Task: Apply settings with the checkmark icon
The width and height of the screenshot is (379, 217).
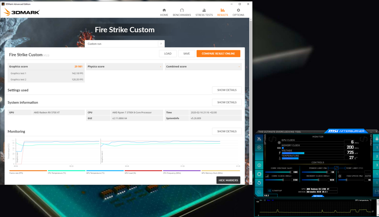Action: point(259,192)
